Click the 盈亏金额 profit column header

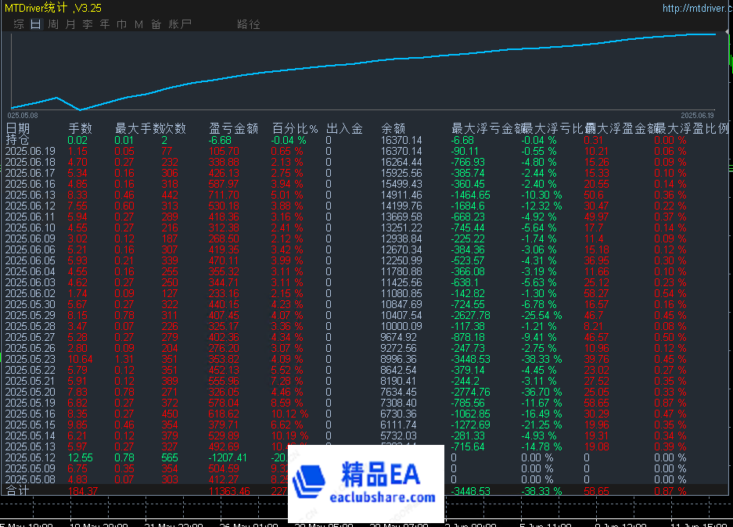pos(233,129)
